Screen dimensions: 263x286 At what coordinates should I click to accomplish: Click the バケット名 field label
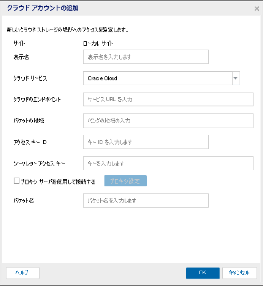pyautogui.click(x=23, y=201)
